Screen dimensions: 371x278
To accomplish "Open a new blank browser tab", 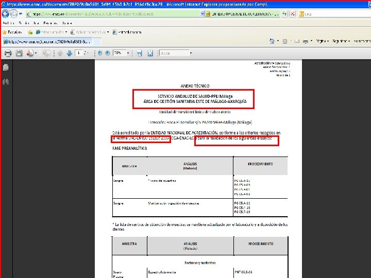I will click(97, 42).
